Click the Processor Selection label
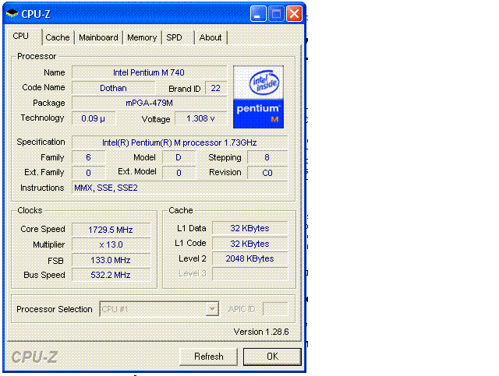 [55, 309]
